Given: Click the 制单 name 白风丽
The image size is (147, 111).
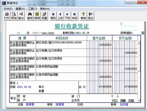Looking at the screenshot, I should coord(124,105).
